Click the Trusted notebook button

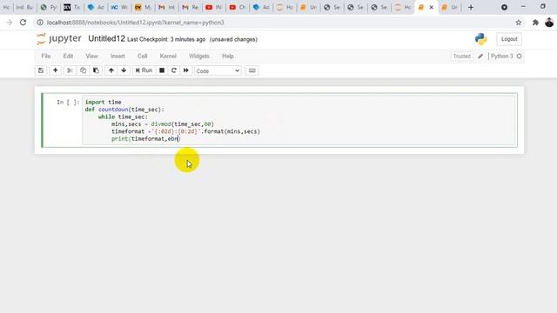tap(461, 56)
